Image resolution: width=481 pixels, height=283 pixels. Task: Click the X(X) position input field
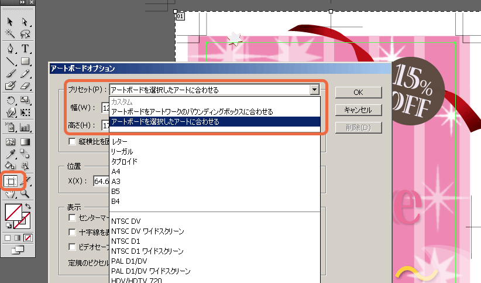101,181
